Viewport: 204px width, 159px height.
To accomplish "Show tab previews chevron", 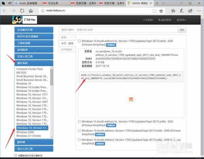I will tap(164, 3).
